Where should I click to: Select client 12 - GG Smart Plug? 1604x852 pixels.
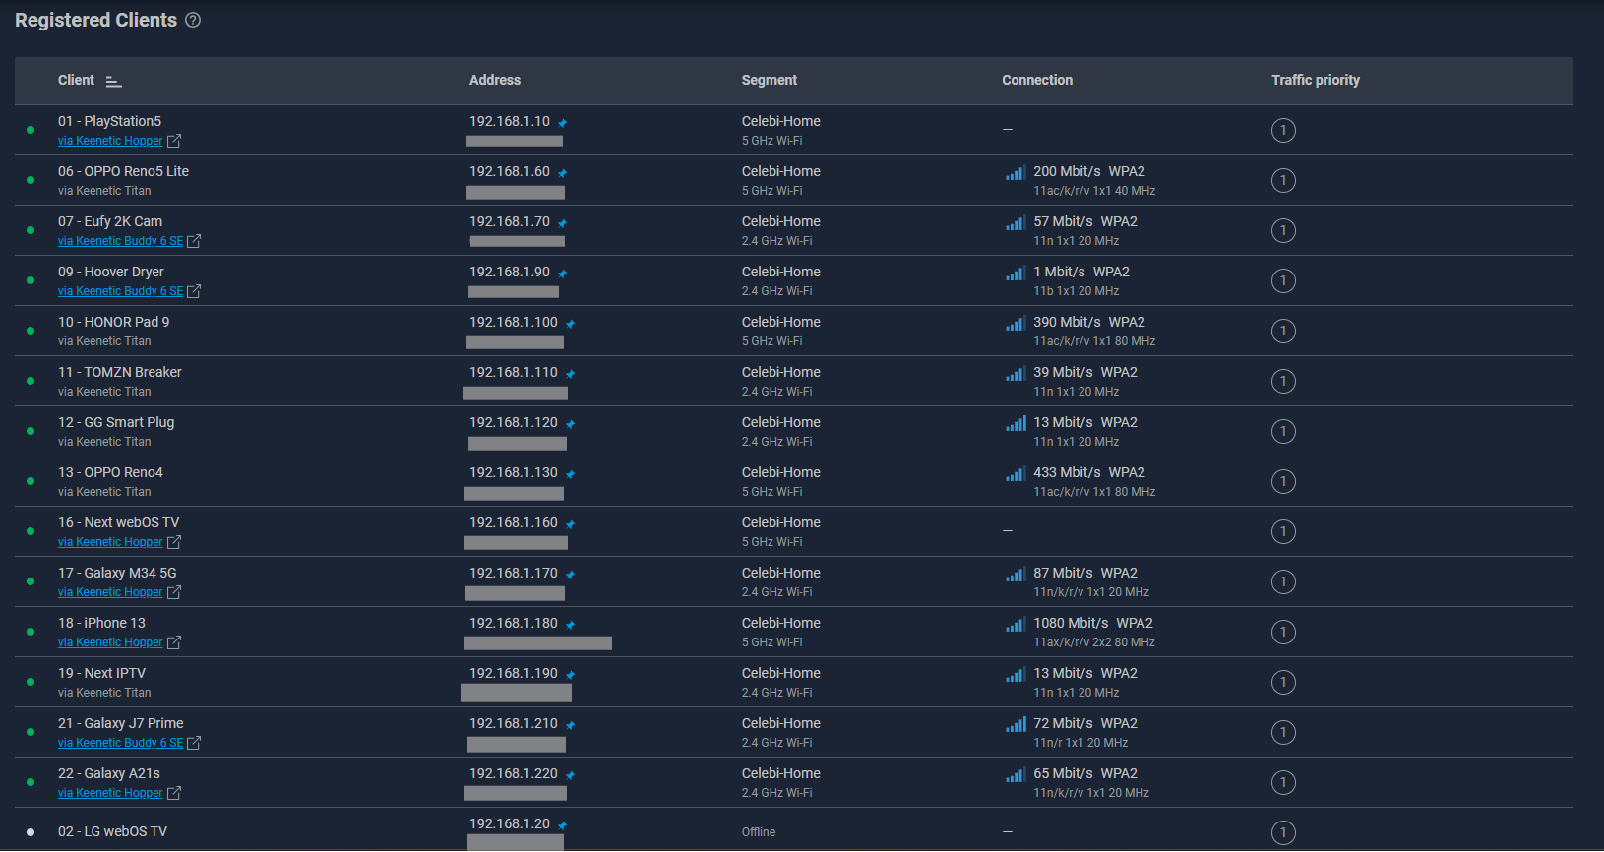pos(116,422)
